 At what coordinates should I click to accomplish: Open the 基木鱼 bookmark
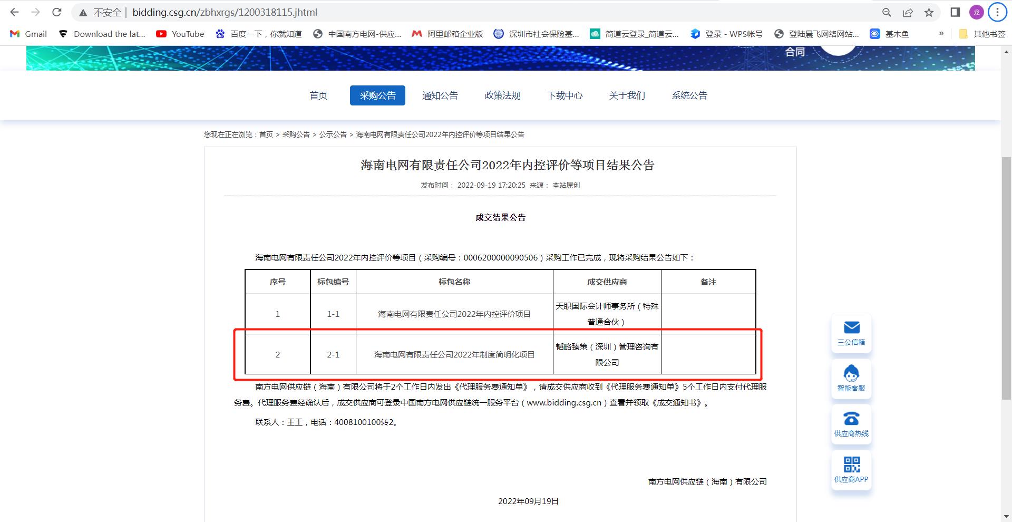(889, 34)
